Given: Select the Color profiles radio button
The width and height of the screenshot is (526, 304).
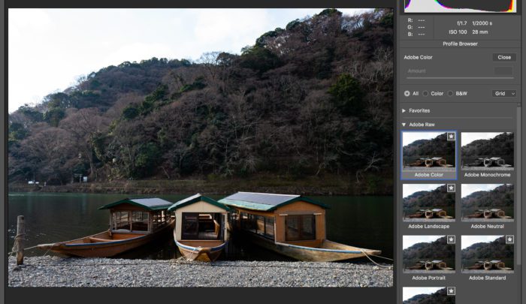Looking at the screenshot, I should coord(425,94).
